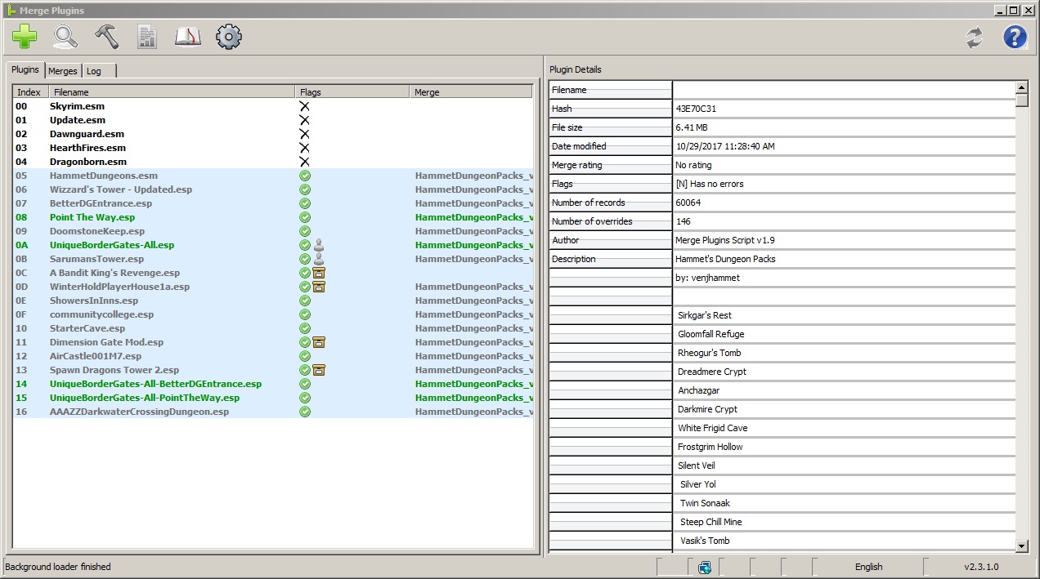
Task: Select the HearthFires.esm plugin
Action: coord(273,148)
